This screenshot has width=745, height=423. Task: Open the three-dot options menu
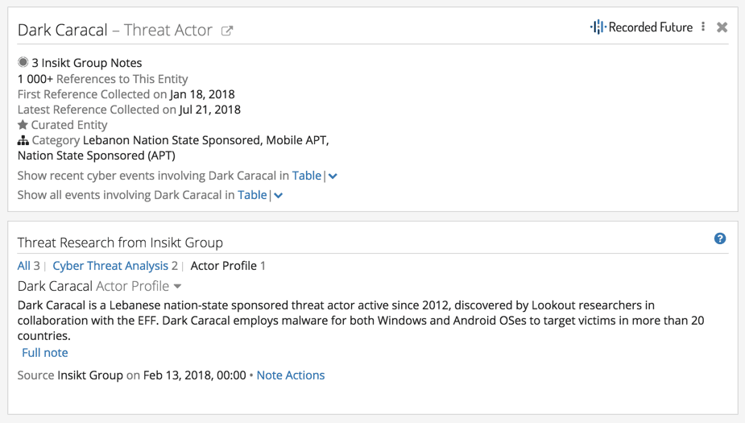click(x=703, y=27)
